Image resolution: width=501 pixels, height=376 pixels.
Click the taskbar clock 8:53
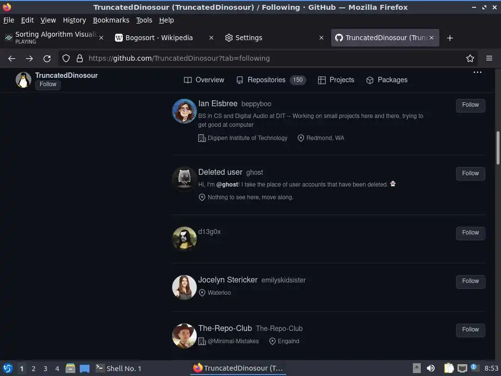[x=491, y=368]
